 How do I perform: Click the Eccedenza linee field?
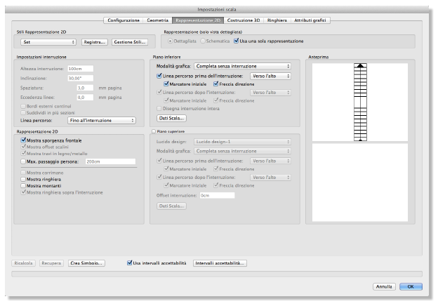pyautogui.click(x=85, y=98)
